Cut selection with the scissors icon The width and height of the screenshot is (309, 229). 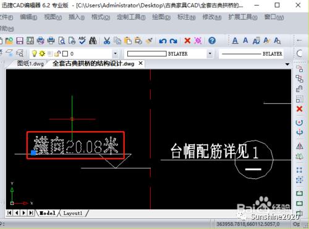(107, 41)
